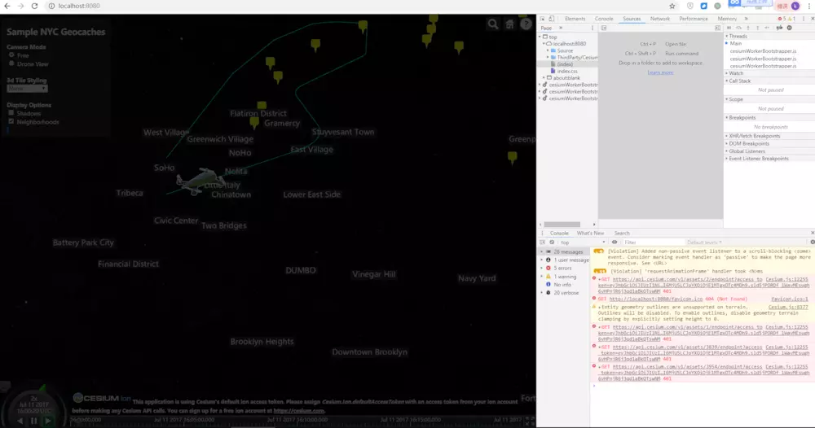Select the (index) file in the tree

(x=565, y=64)
